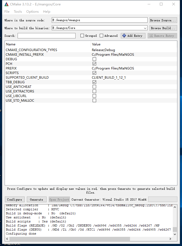
Task: Click the source code path field
Action: tap(99, 20)
